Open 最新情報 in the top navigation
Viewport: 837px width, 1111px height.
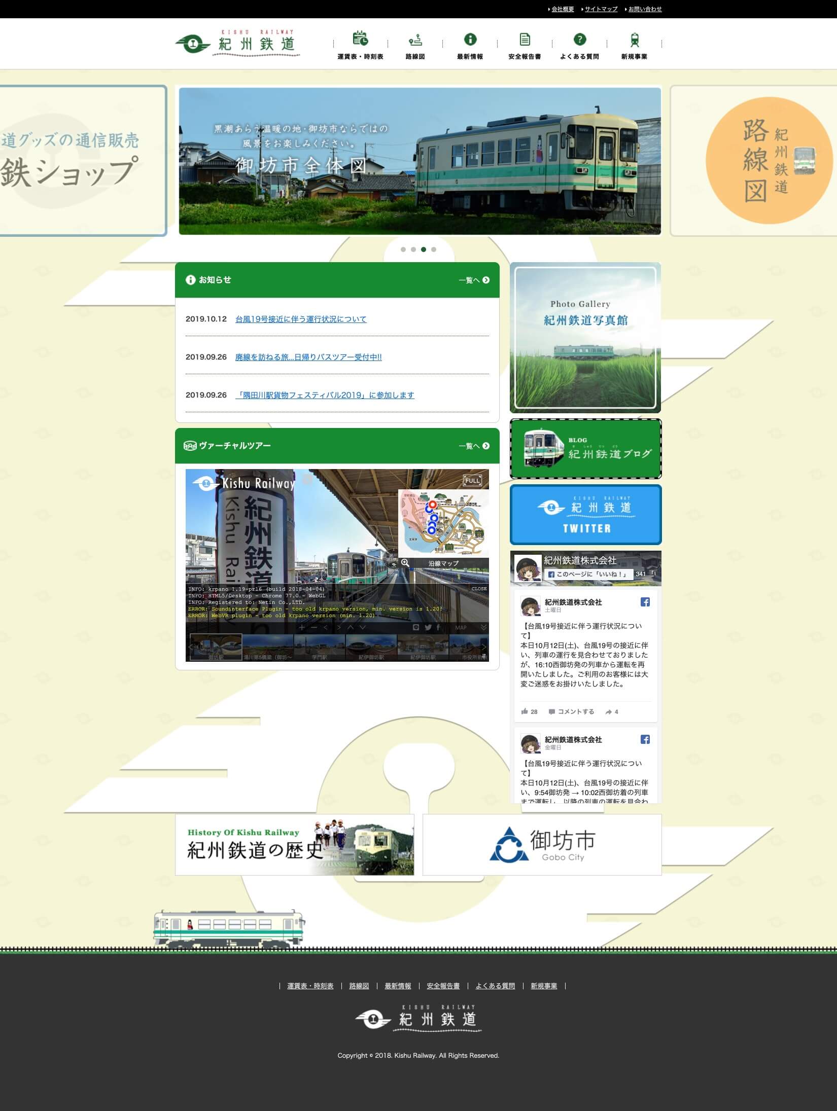point(470,56)
